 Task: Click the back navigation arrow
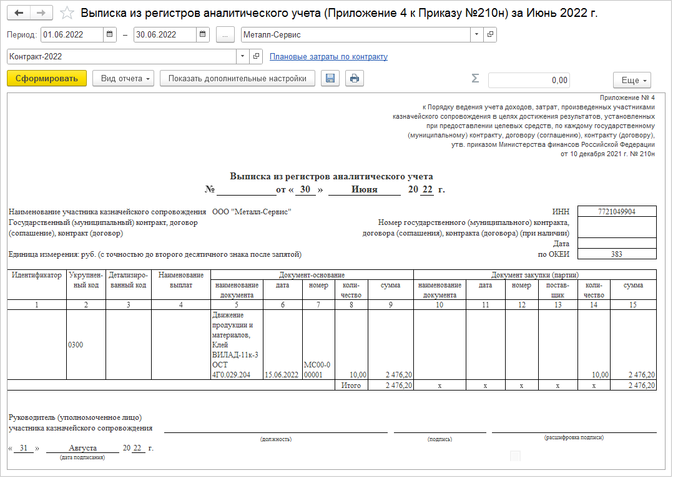[19, 12]
